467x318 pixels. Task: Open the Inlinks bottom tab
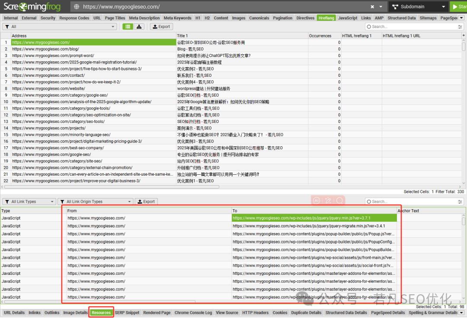[35, 313]
